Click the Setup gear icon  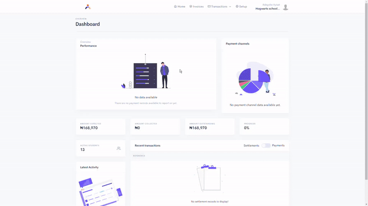click(237, 7)
